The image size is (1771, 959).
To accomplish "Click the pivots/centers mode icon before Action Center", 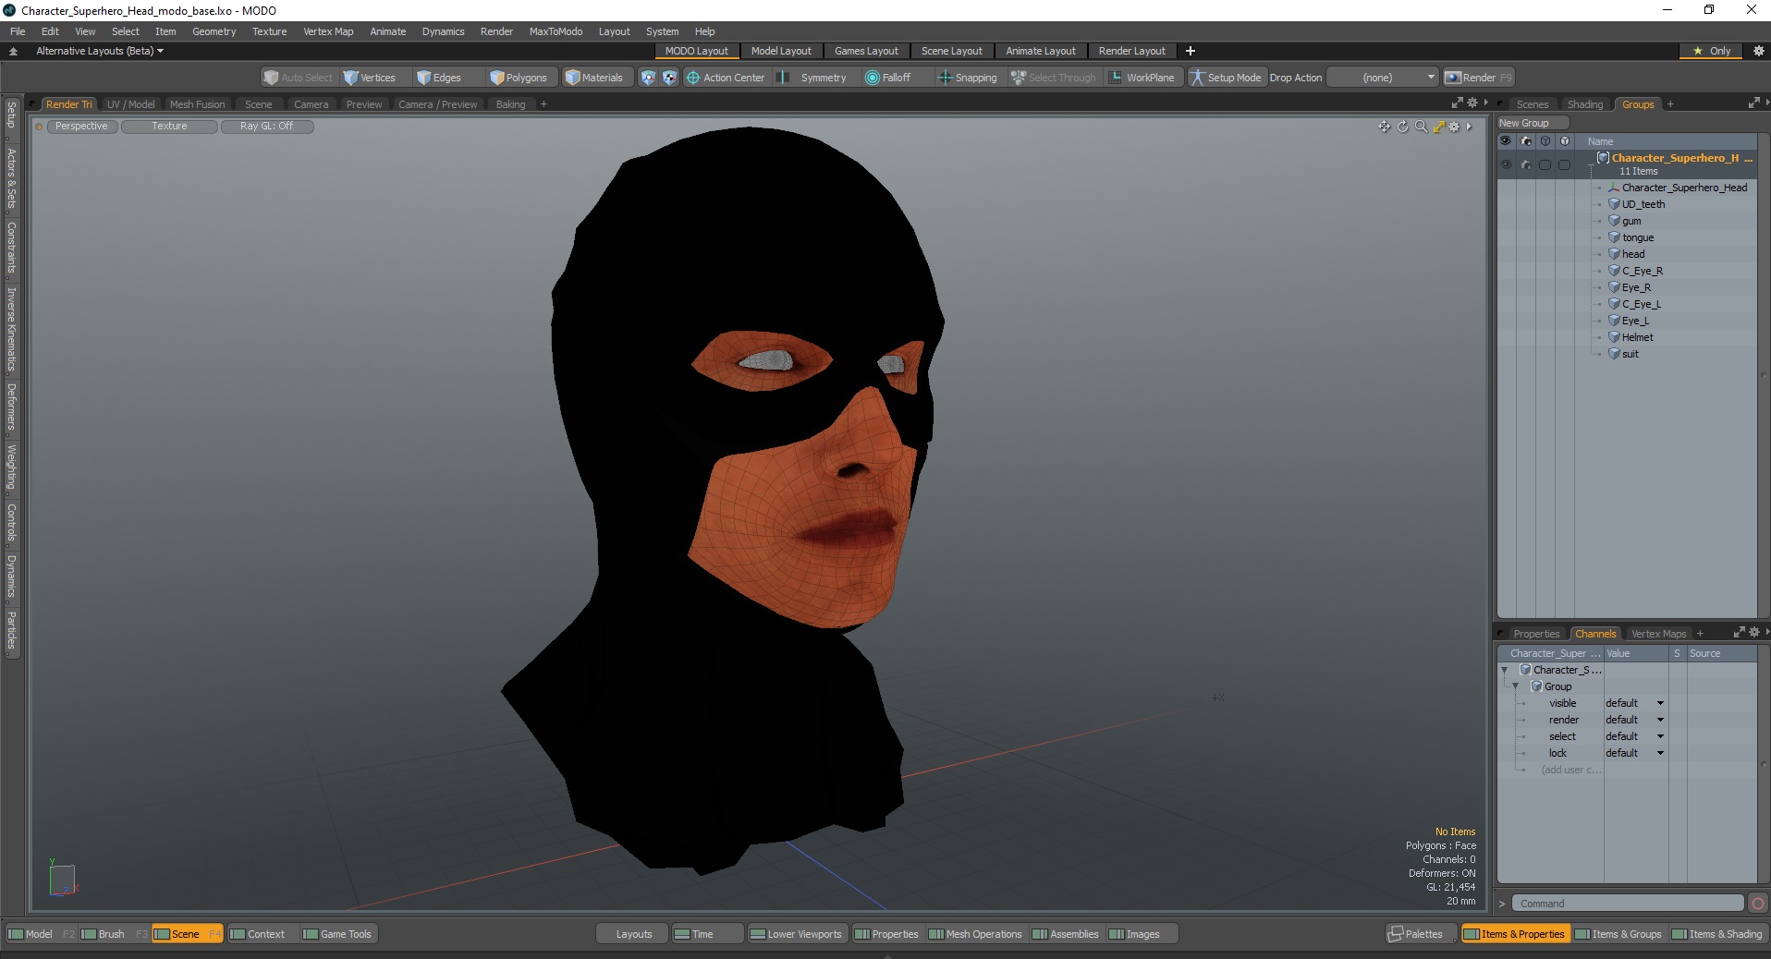I will 669,78.
